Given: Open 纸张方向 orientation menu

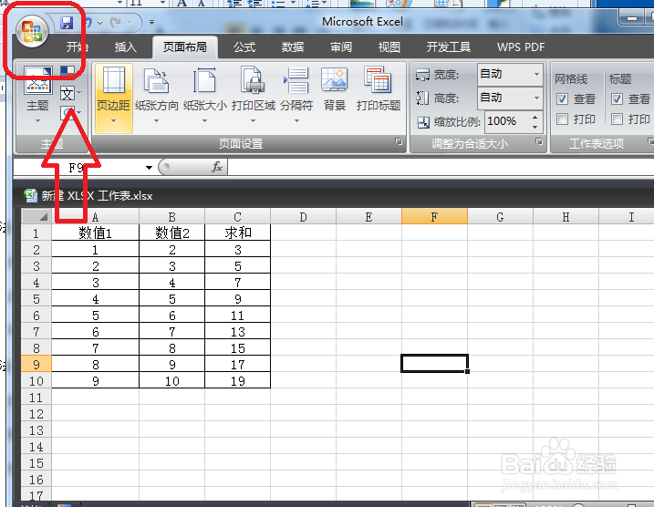Looking at the screenshot, I should 156,96.
